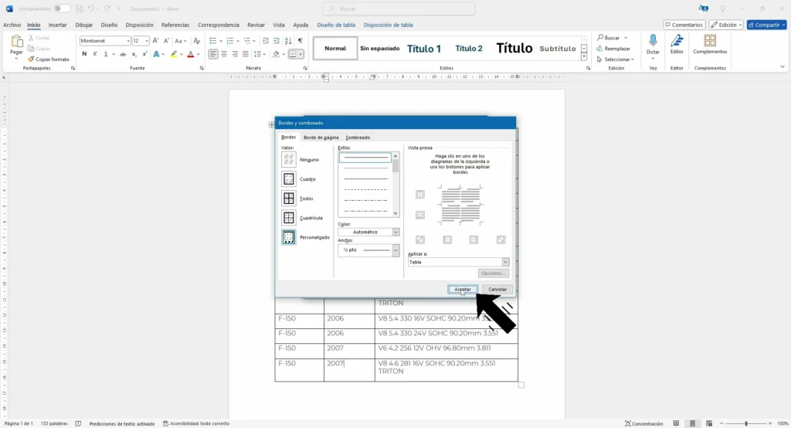Click the Compartir button
This screenshot has width=791, height=428.
point(767,25)
